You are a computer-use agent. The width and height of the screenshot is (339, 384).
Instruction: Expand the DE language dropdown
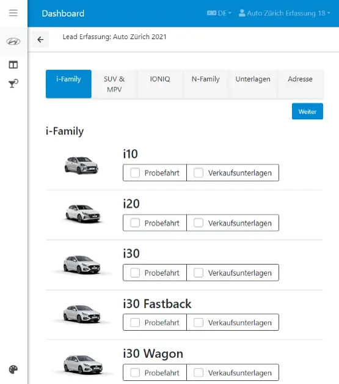point(219,13)
